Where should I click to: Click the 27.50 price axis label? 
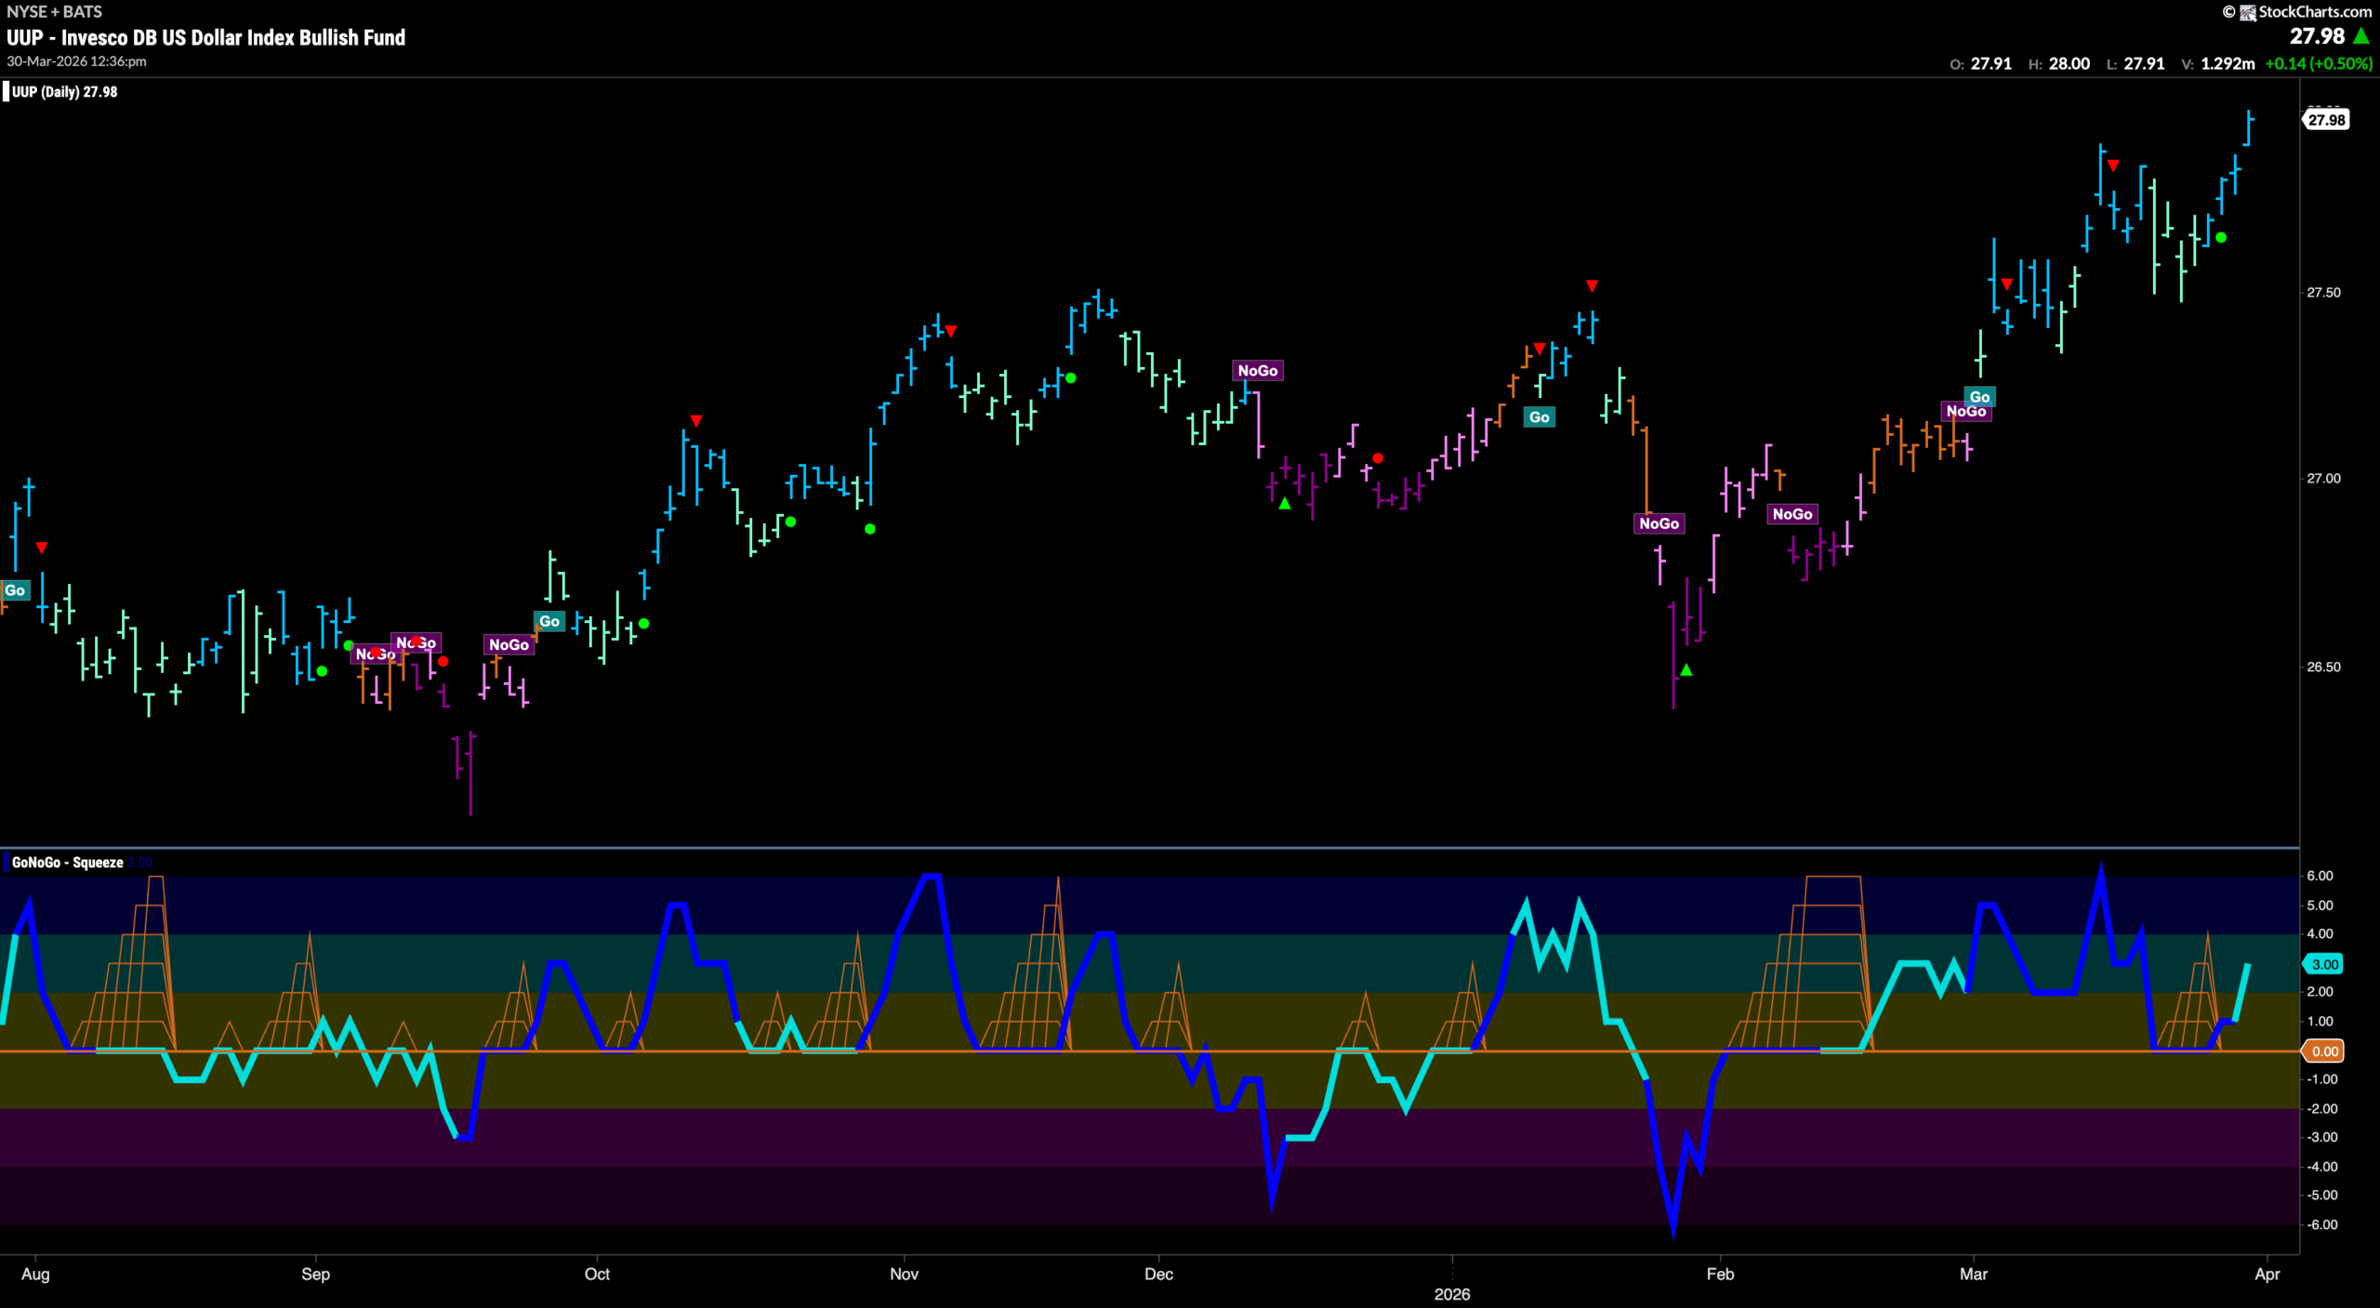2323,292
